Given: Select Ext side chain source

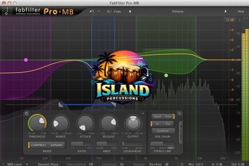Looking at the screenshot, I should coord(168,124).
